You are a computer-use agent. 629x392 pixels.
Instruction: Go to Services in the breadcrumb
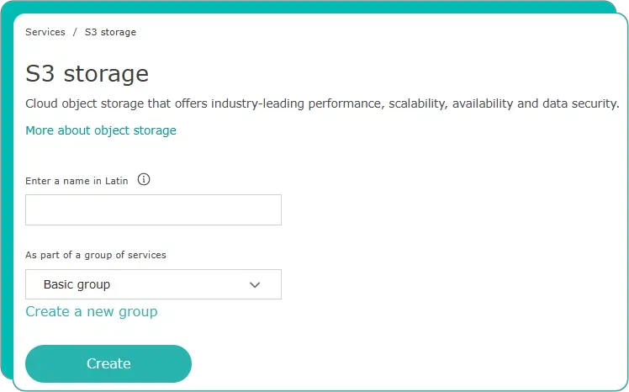pyautogui.click(x=45, y=32)
